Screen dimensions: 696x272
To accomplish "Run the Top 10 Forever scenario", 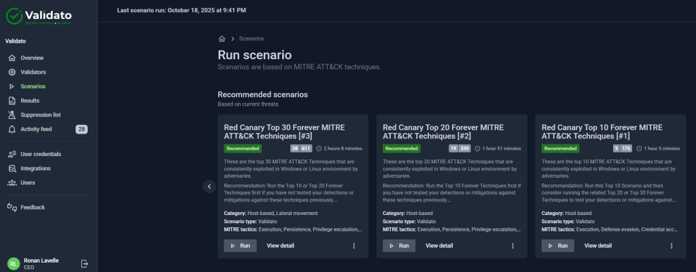I will pyautogui.click(x=557, y=246).
